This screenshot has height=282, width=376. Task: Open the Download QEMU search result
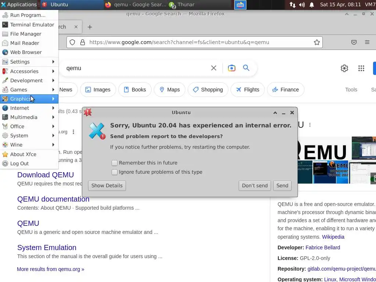pyautogui.click(x=46, y=175)
